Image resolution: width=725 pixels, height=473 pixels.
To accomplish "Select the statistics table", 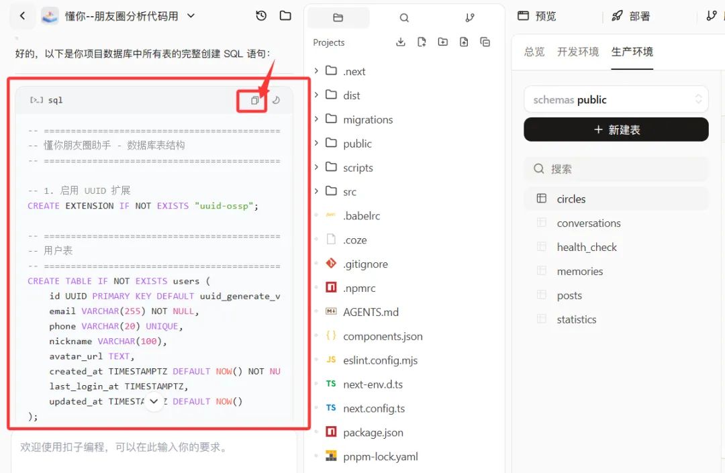I will 616,319.
